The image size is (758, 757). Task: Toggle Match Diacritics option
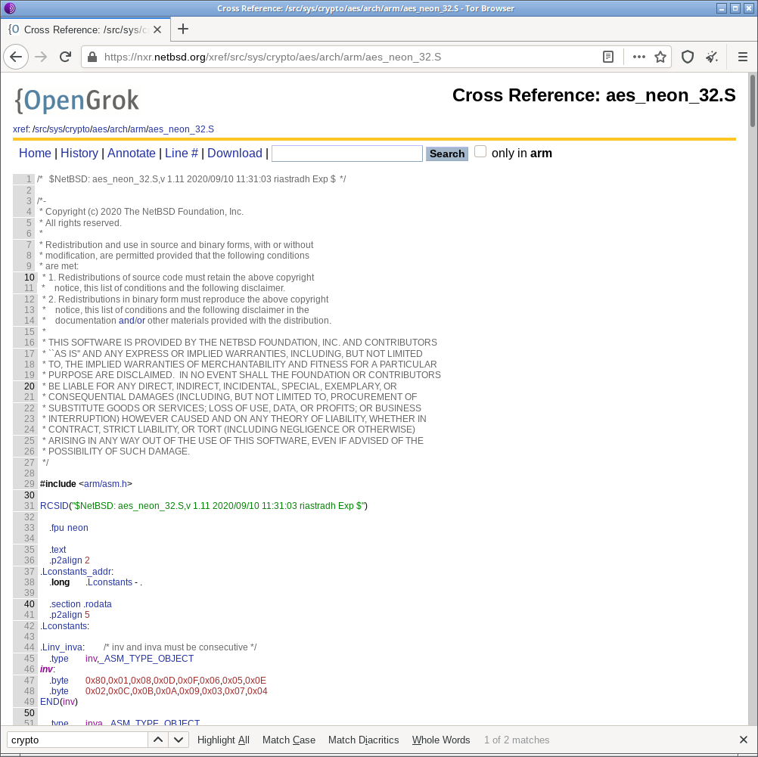364,740
